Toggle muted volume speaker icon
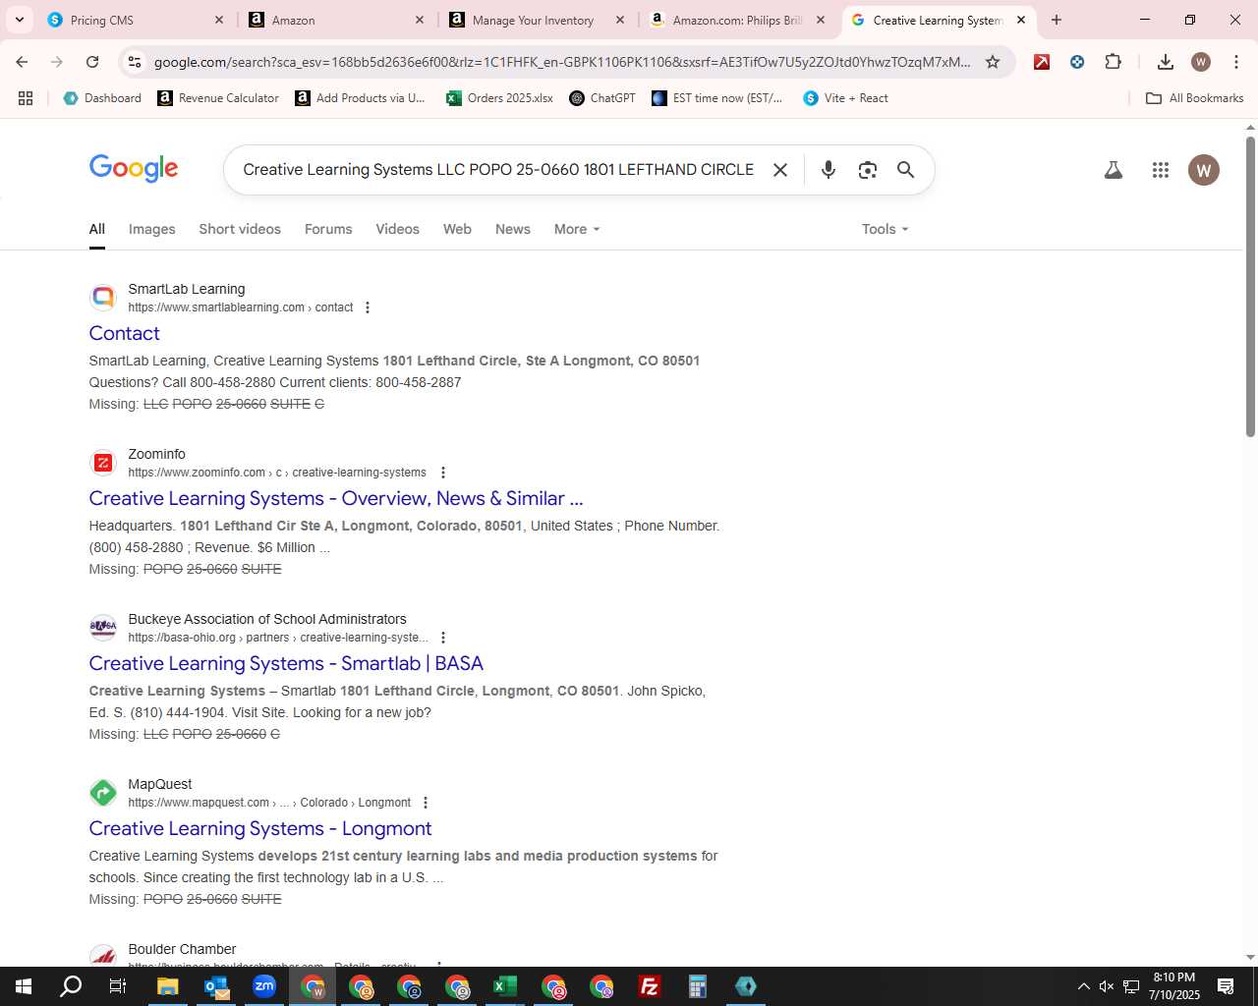Viewport: 1258px width, 1006px height. coord(1107,986)
